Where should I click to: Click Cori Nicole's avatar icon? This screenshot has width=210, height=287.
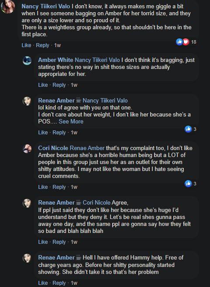27,149
